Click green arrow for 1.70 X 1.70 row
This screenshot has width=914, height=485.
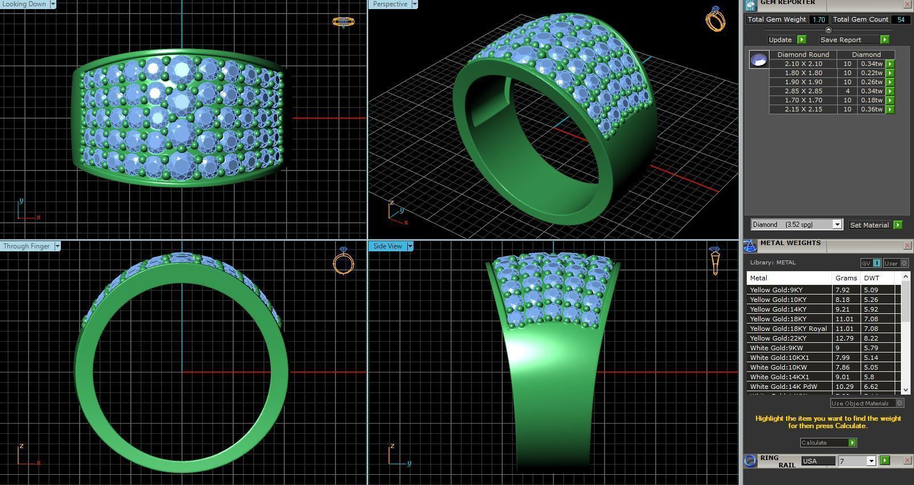890,101
